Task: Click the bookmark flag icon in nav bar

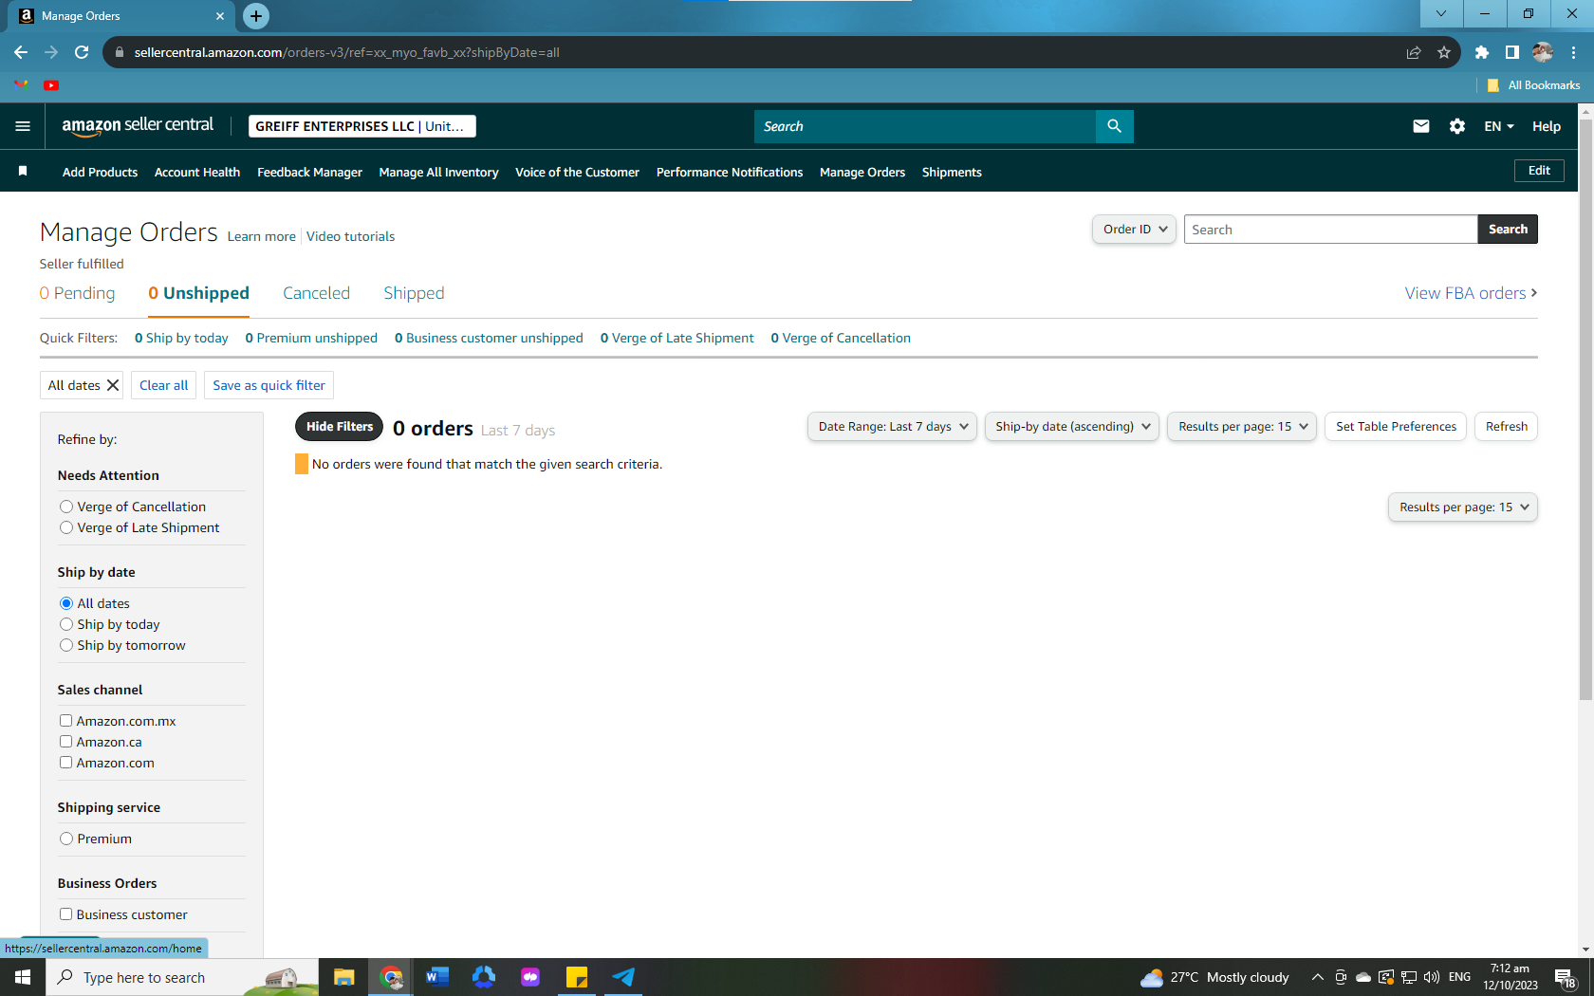Action: pos(23,171)
